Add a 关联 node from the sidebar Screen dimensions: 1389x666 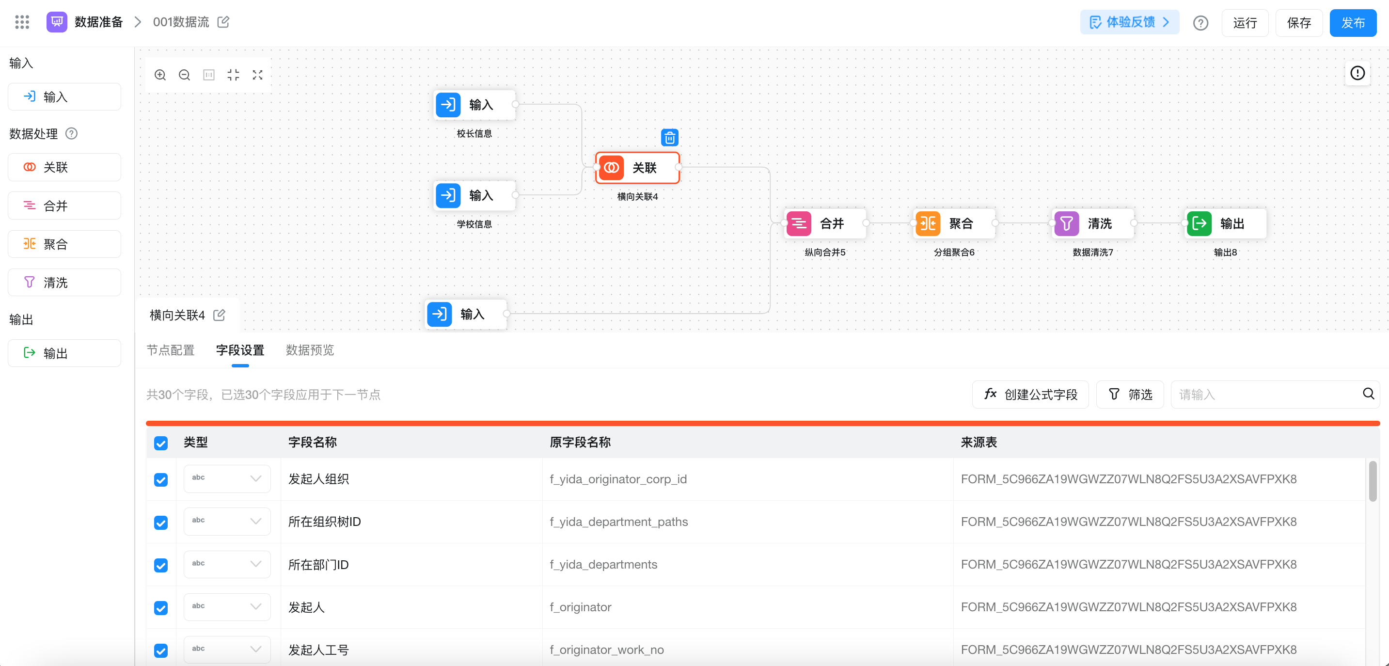pyautogui.click(x=64, y=167)
